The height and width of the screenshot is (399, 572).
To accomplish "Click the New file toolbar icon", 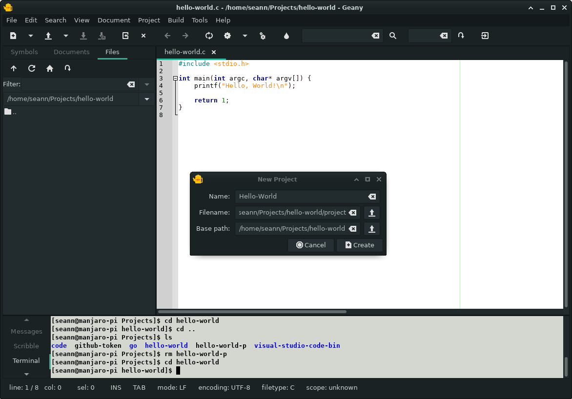I will click(13, 36).
